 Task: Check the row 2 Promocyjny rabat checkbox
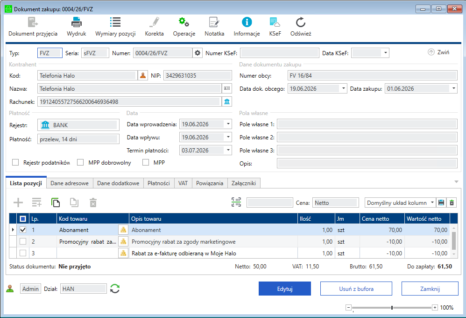point(23,241)
